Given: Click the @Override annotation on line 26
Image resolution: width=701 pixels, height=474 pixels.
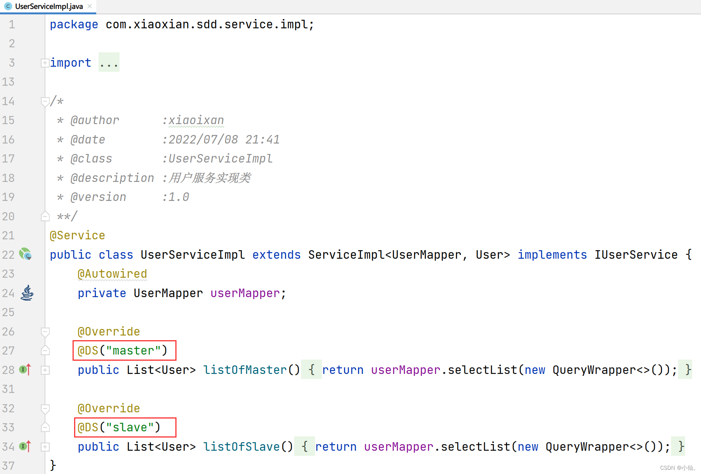Looking at the screenshot, I should pos(109,332).
